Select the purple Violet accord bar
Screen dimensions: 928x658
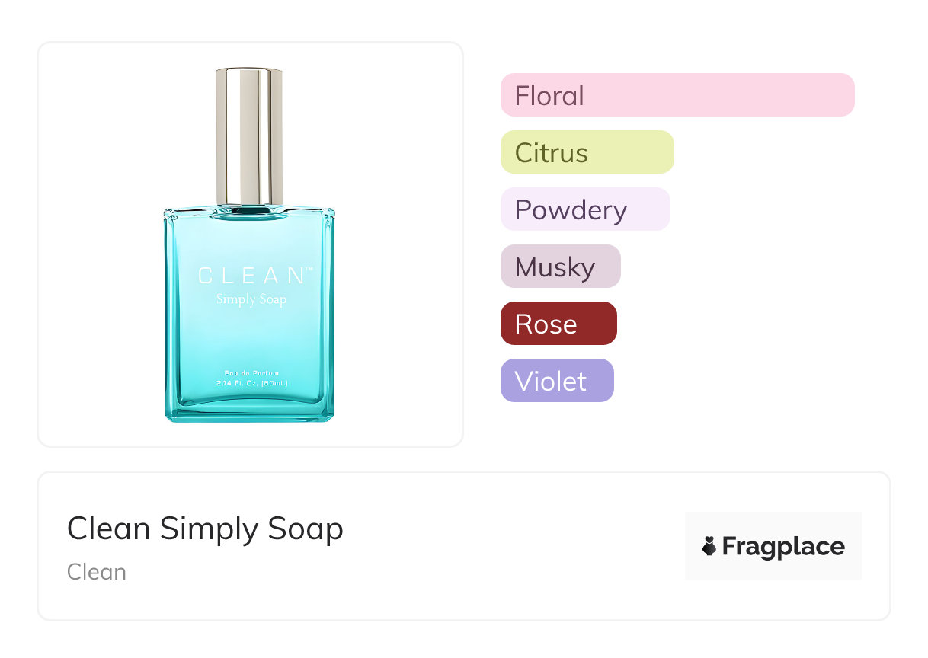pos(556,381)
